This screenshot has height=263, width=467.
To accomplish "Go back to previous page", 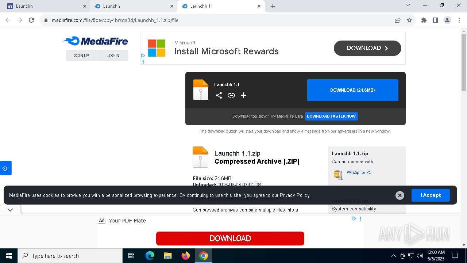I will tap(8, 20).
